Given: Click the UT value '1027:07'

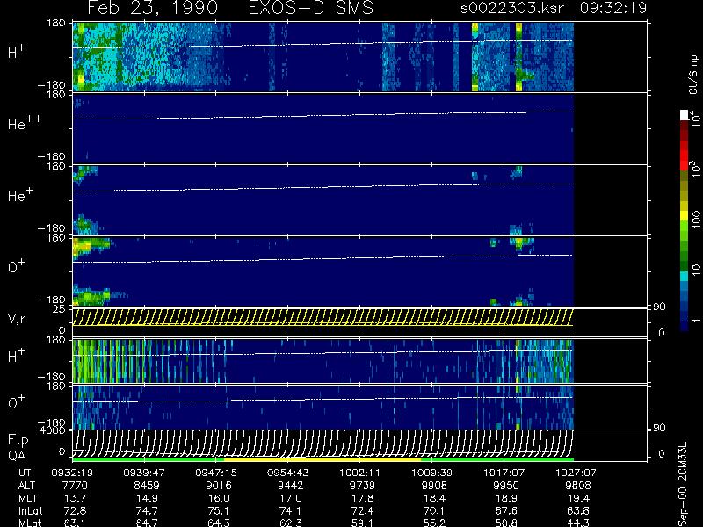Looking at the screenshot, I should tap(576, 473).
